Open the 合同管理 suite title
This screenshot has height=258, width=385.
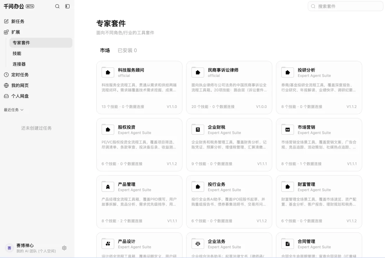pyautogui.click(x=306, y=241)
